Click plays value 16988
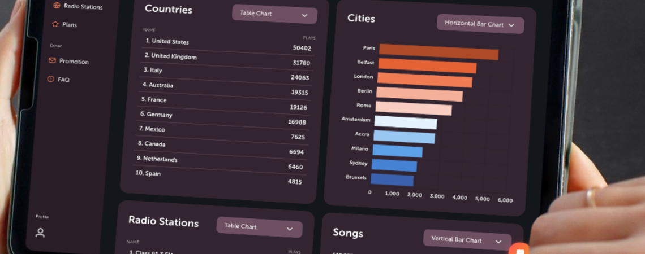The width and height of the screenshot is (645, 254). pos(297,122)
